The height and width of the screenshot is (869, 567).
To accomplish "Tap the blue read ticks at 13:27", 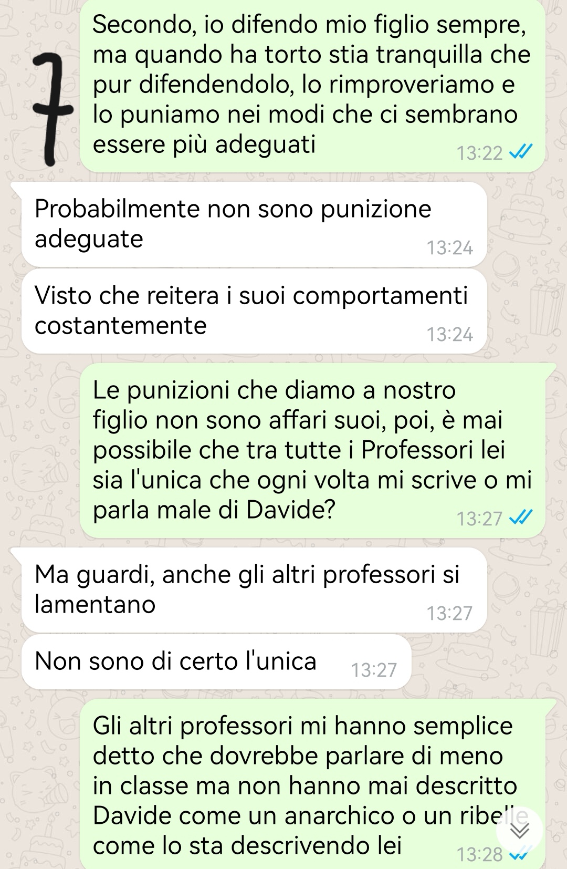I will pyautogui.click(x=521, y=518).
